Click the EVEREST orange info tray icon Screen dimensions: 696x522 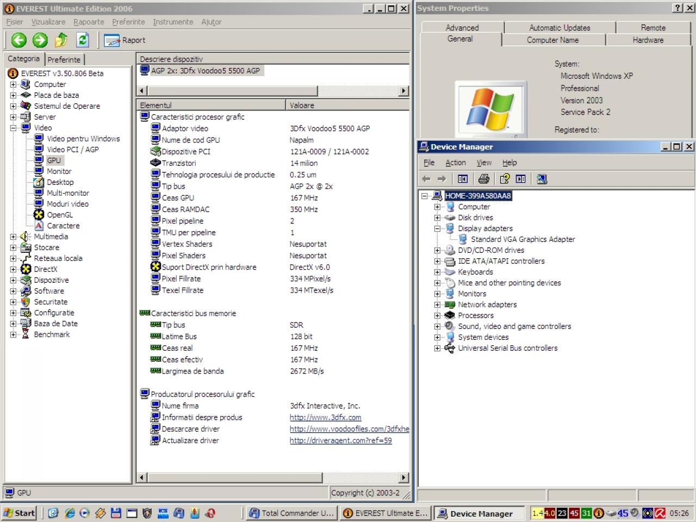tap(599, 513)
